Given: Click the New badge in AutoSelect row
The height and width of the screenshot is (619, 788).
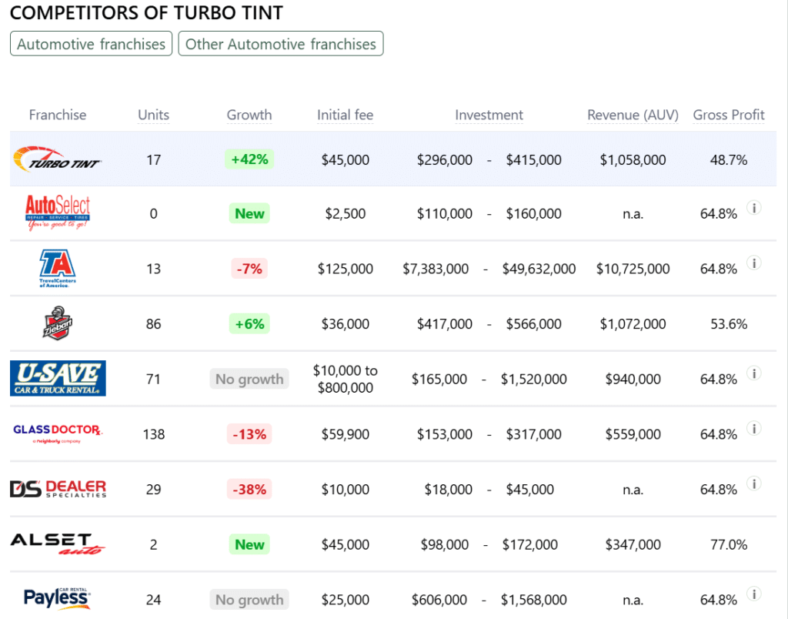Looking at the screenshot, I should coord(249,213).
